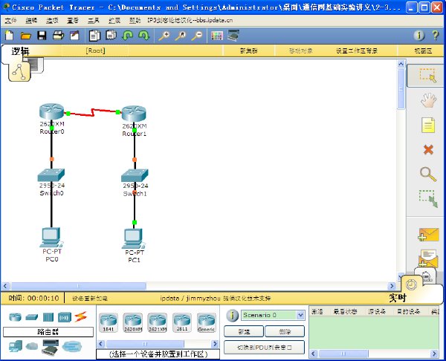Select the WAN Emulation cloud icon

pos(31,346)
